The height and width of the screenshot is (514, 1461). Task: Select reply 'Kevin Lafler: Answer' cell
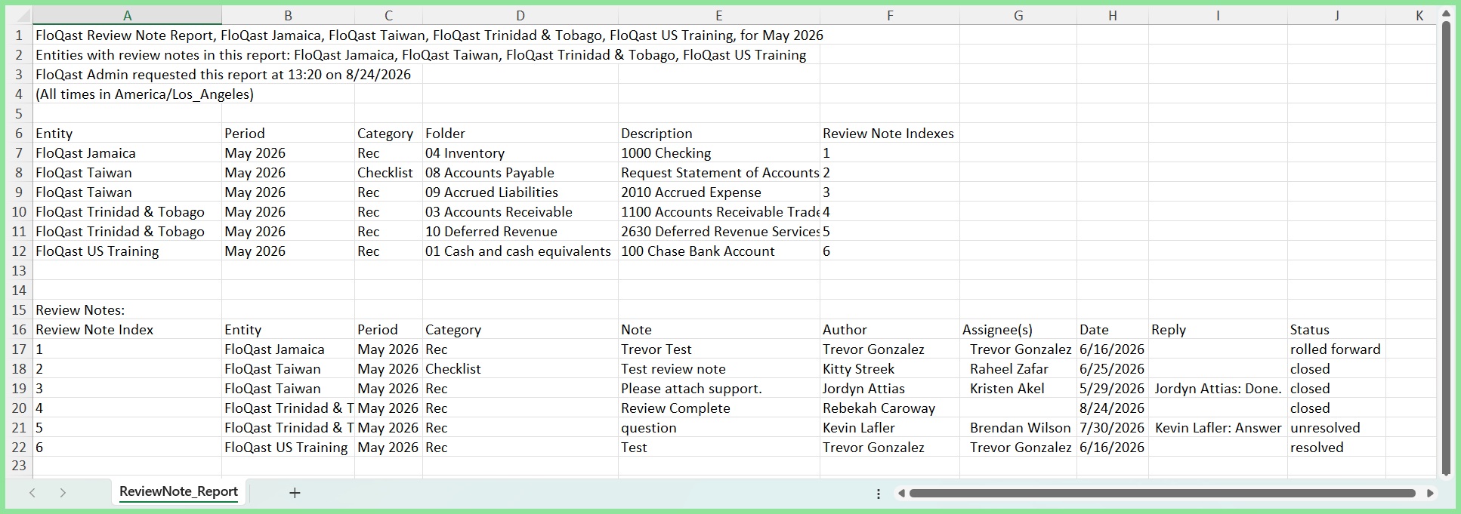tap(1218, 428)
